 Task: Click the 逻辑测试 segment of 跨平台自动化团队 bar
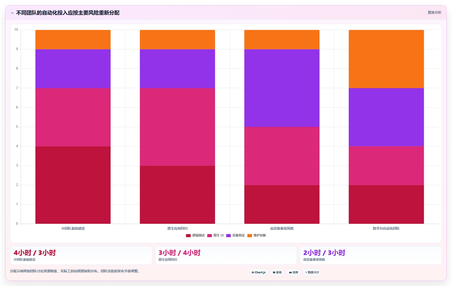tap(386, 204)
